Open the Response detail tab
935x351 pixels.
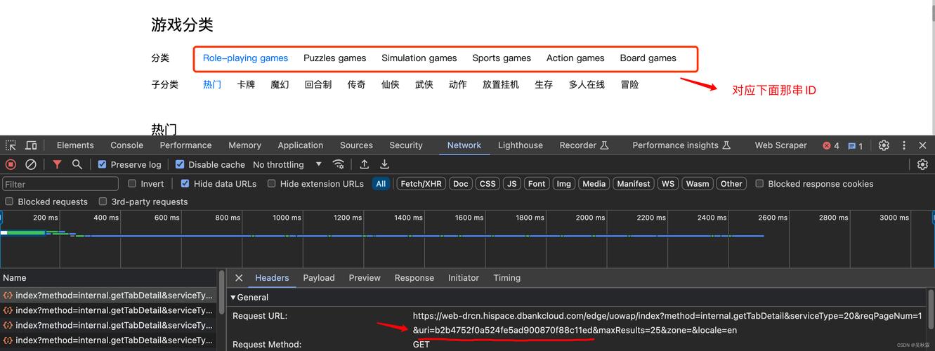(x=414, y=278)
